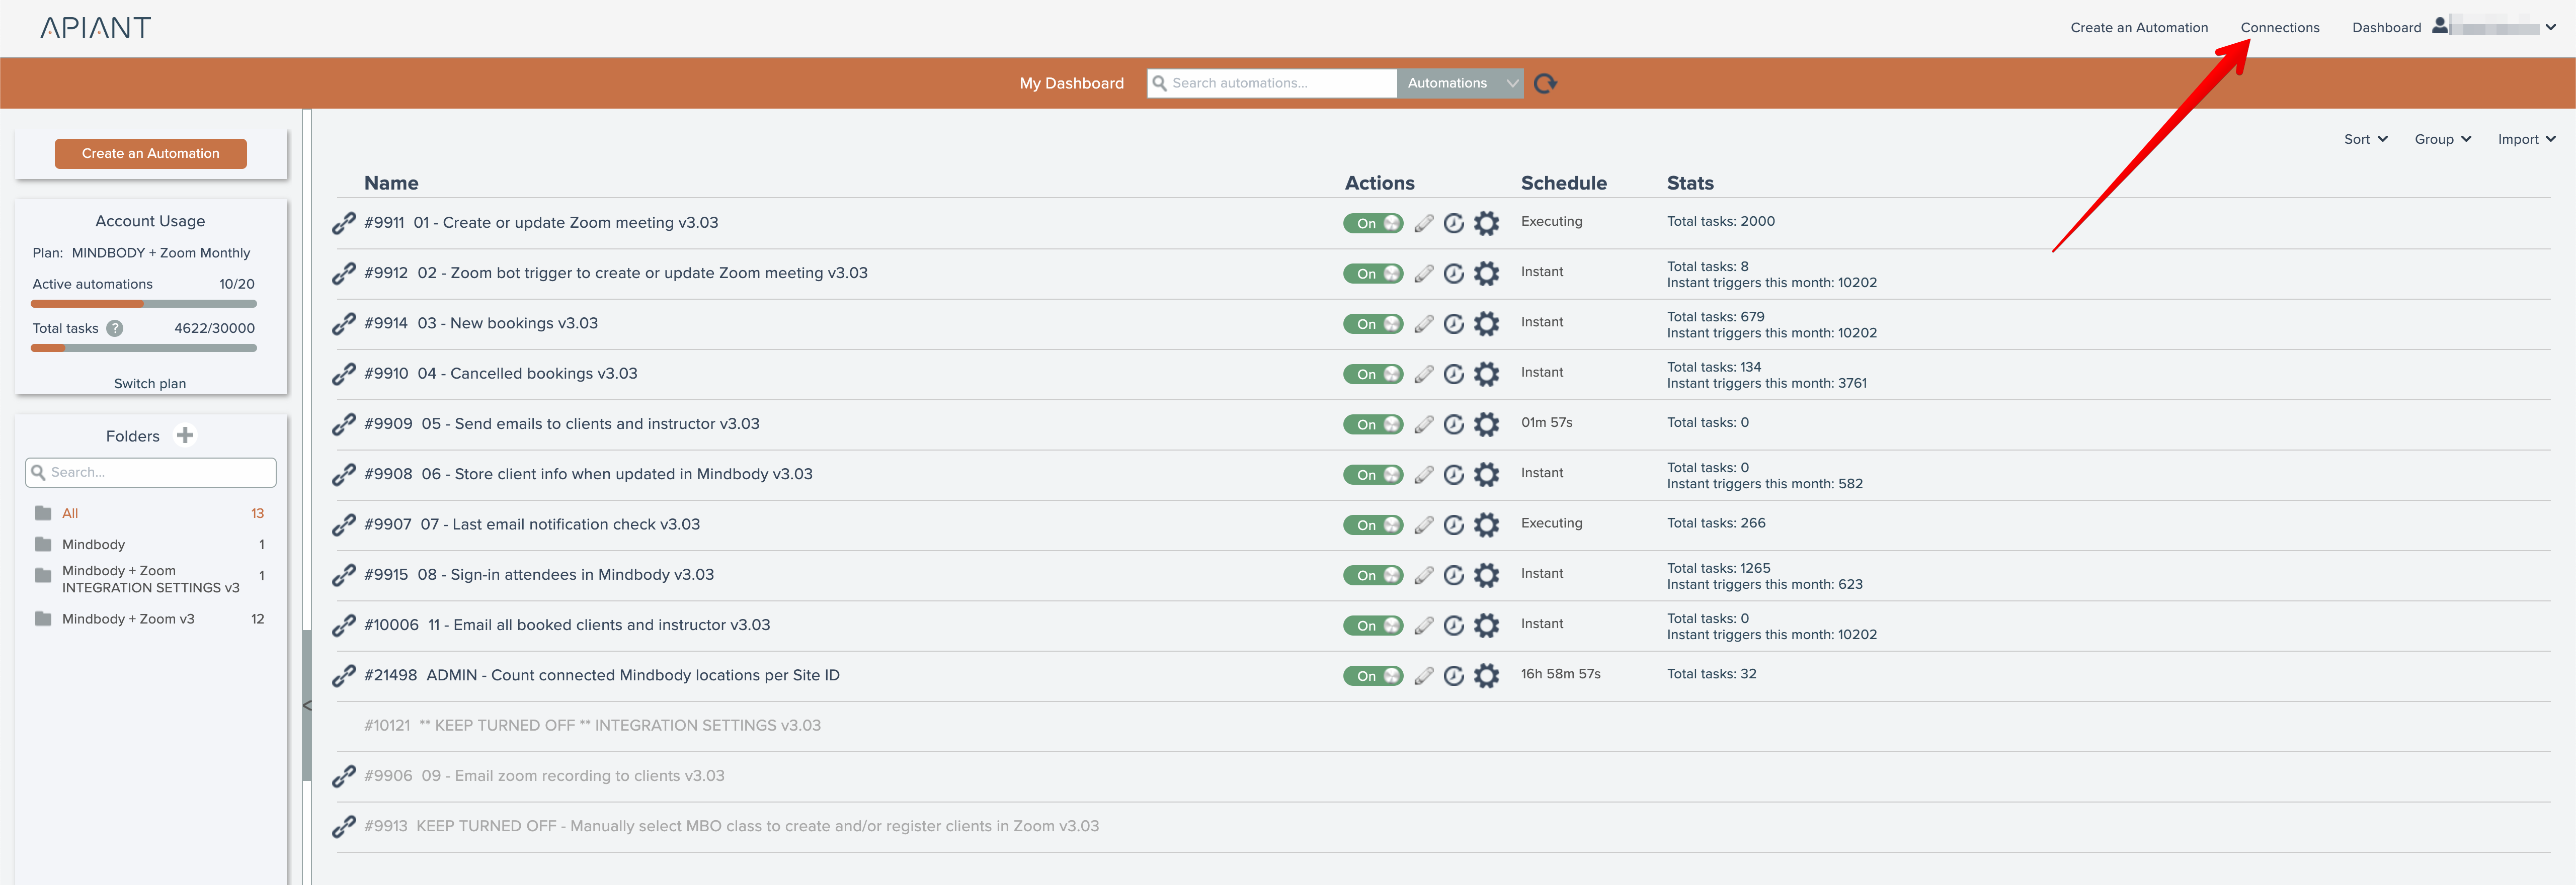Click Switch plan link
The width and height of the screenshot is (2576, 885).
pos(150,384)
